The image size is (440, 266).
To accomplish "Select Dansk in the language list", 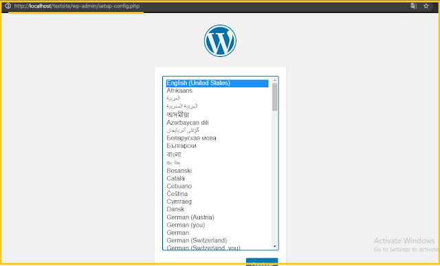I will 175,209.
